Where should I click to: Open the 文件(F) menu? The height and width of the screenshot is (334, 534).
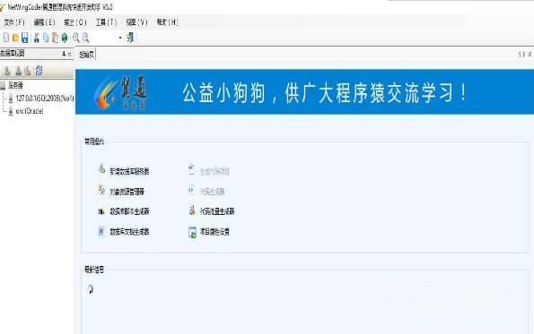[x=14, y=22]
